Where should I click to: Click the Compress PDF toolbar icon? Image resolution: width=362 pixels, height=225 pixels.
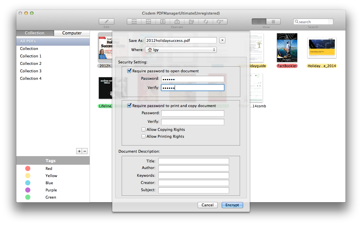(163, 22)
